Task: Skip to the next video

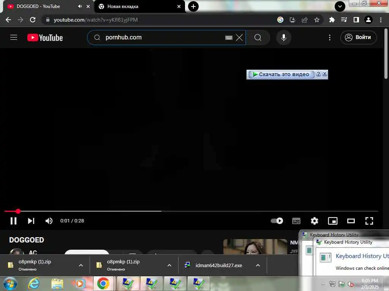Action: tap(31, 221)
